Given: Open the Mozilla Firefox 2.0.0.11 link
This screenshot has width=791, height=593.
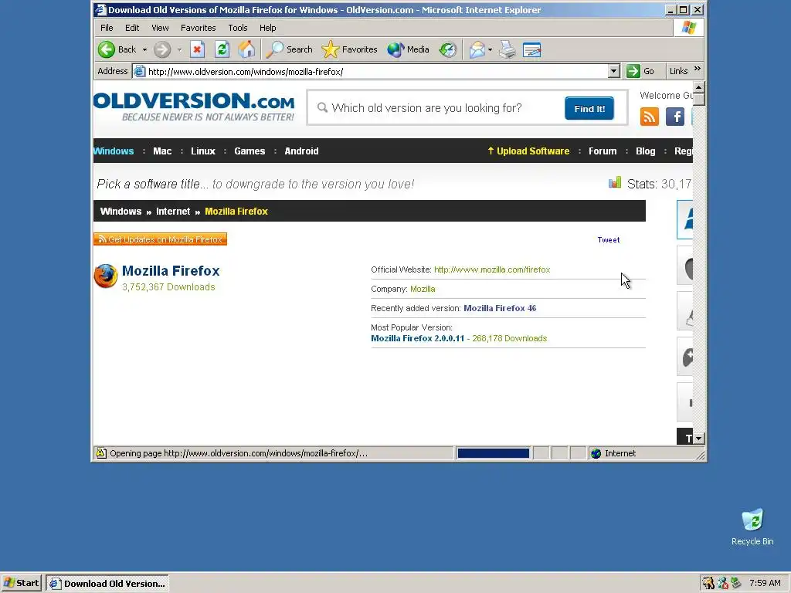Looking at the screenshot, I should pyautogui.click(x=417, y=338).
